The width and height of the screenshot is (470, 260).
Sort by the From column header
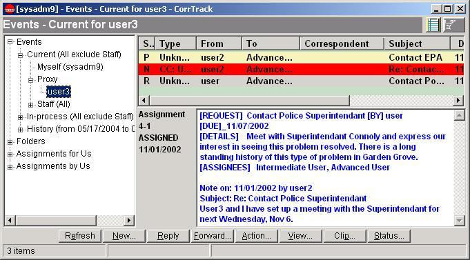click(x=219, y=43)
